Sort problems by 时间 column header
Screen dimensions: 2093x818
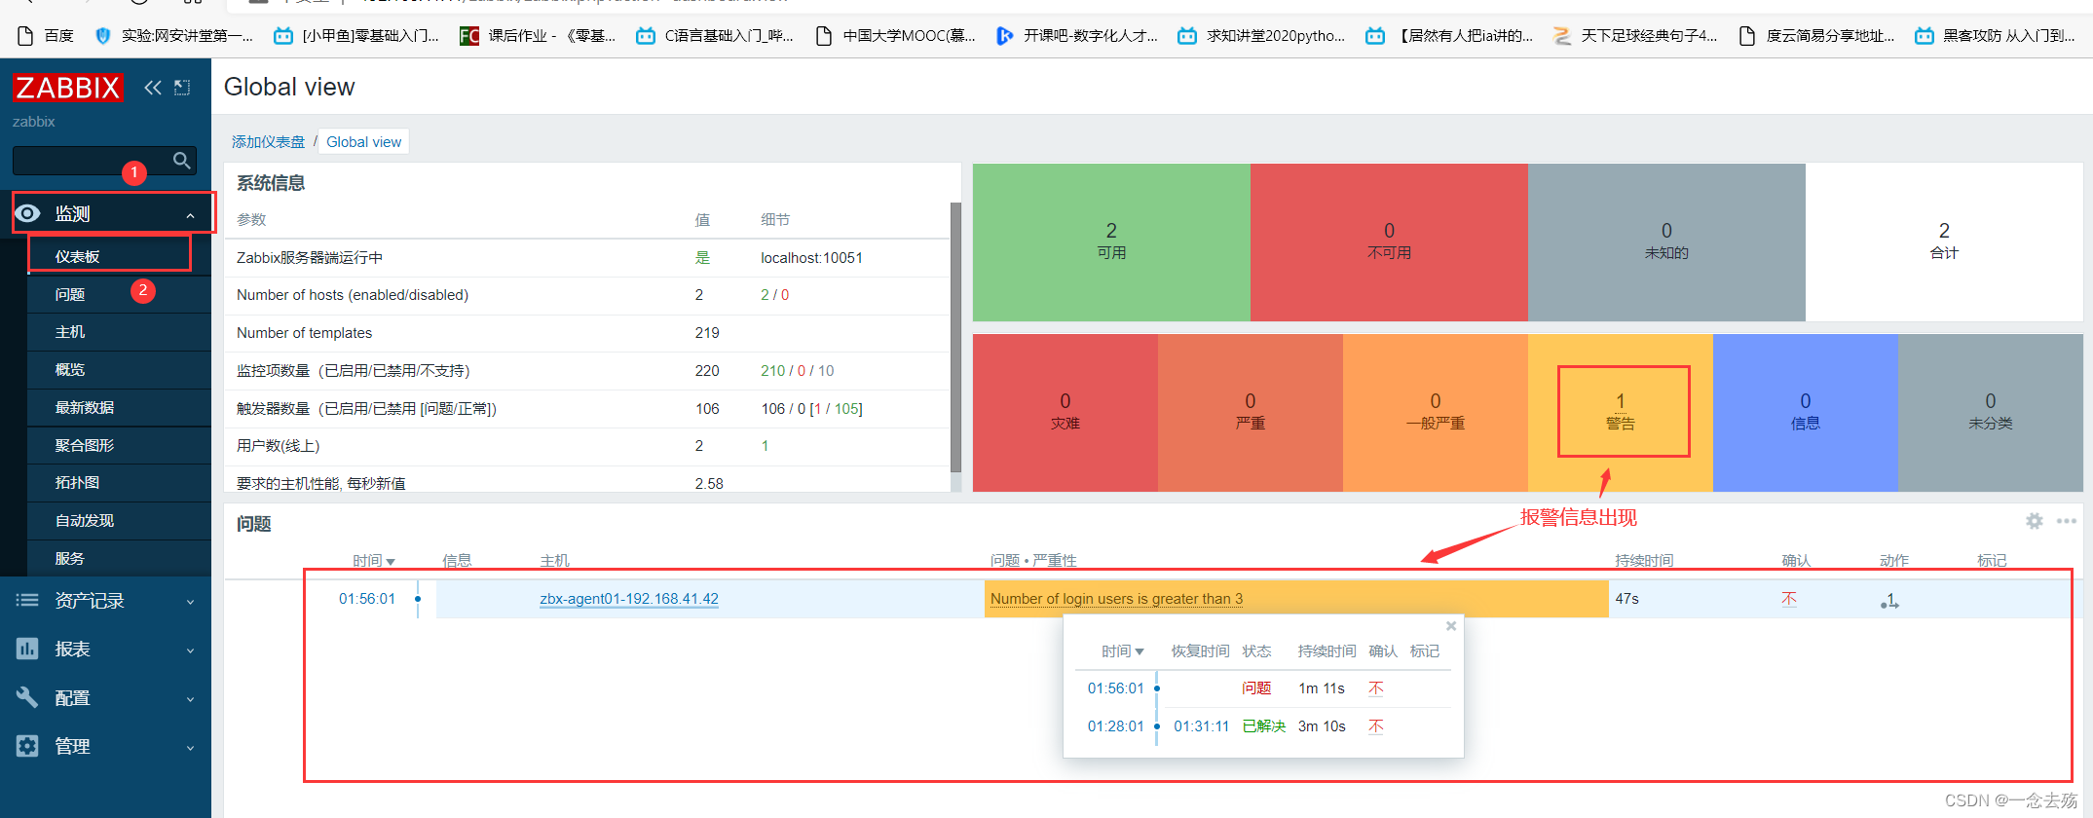(372, 561)
